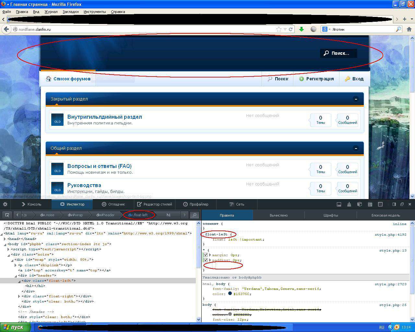Open the Редактор стилей tab
The width and height of the screenshot is (415, 332).
tap(155, 204)
